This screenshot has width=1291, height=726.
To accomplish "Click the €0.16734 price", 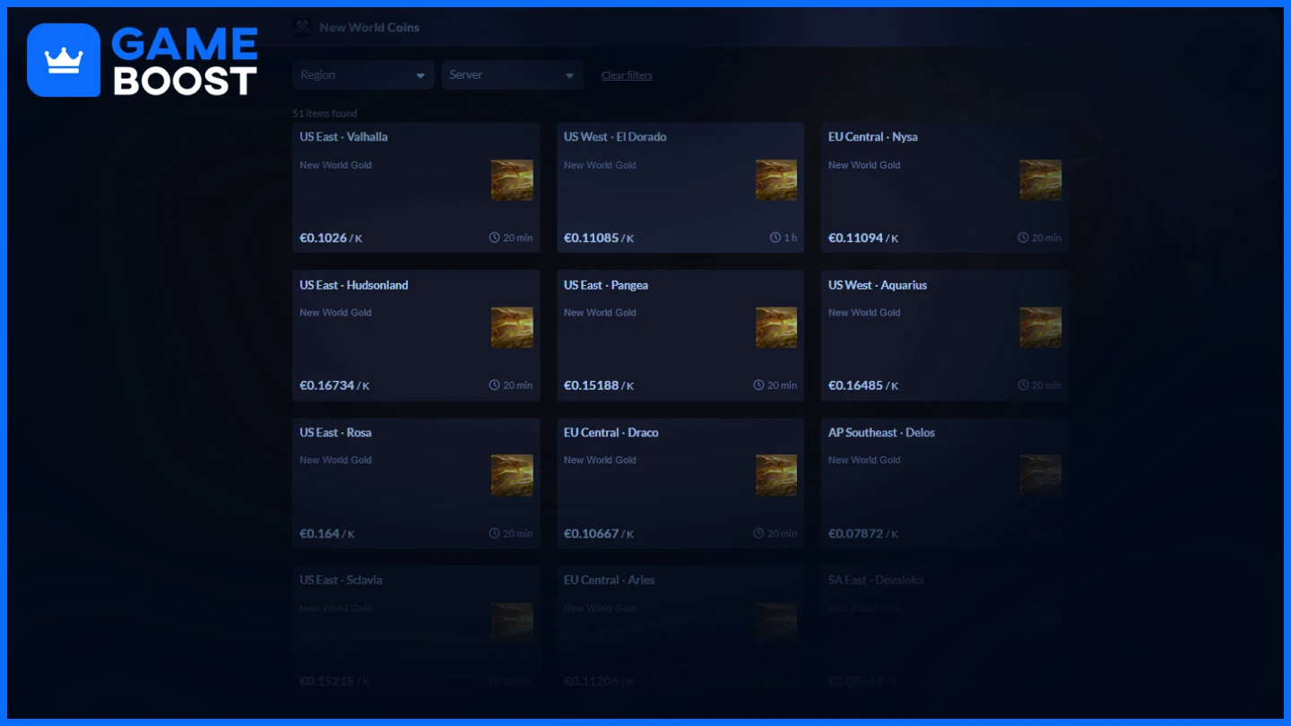I will [327, 385].
